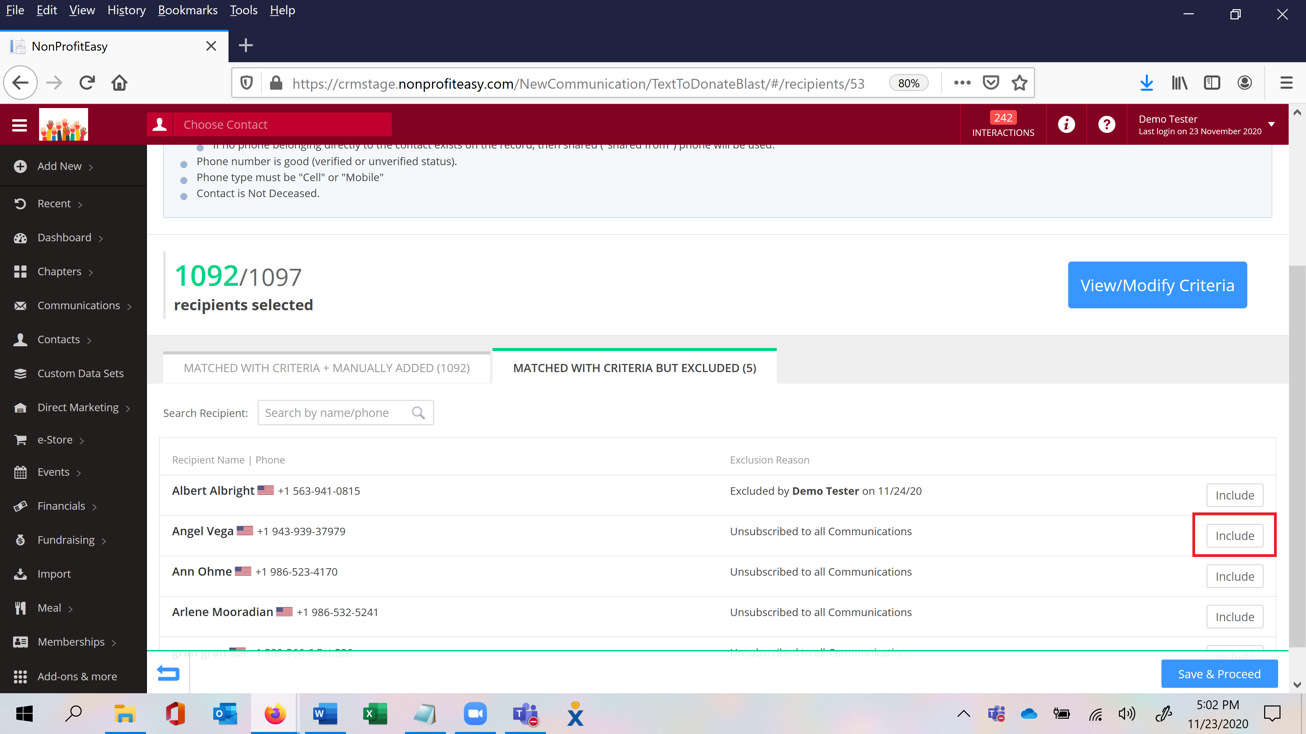Viewport: 1306px width, 734px height.
Task: Click the Firefox downloads arrow icon
Action: pos(1146,83)
